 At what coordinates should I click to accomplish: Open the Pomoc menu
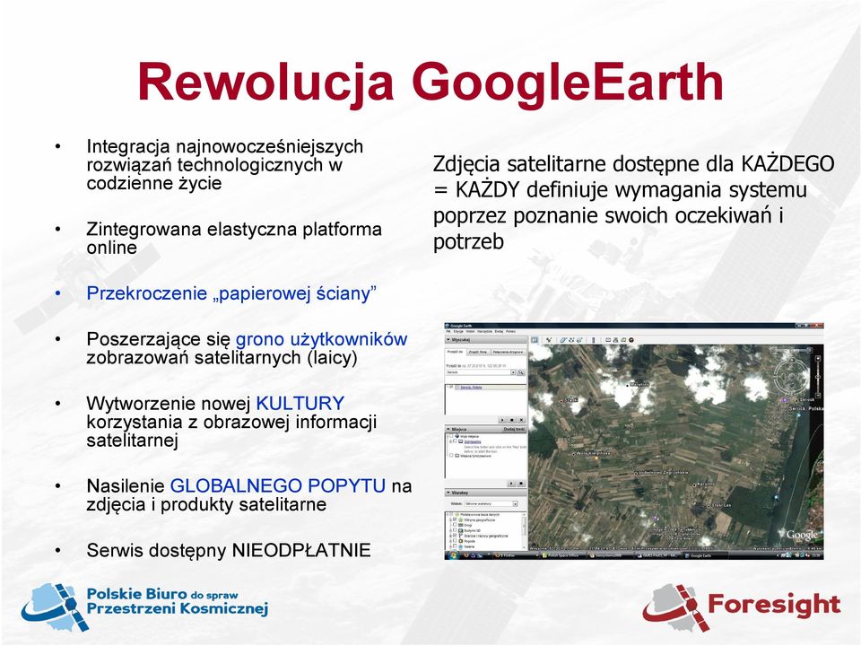(510, 331)
